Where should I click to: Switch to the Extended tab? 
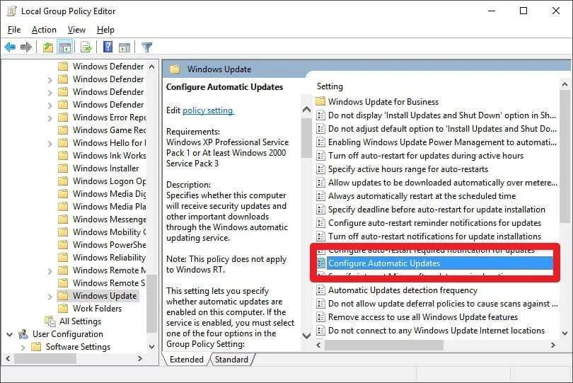[x=186, y=360]
